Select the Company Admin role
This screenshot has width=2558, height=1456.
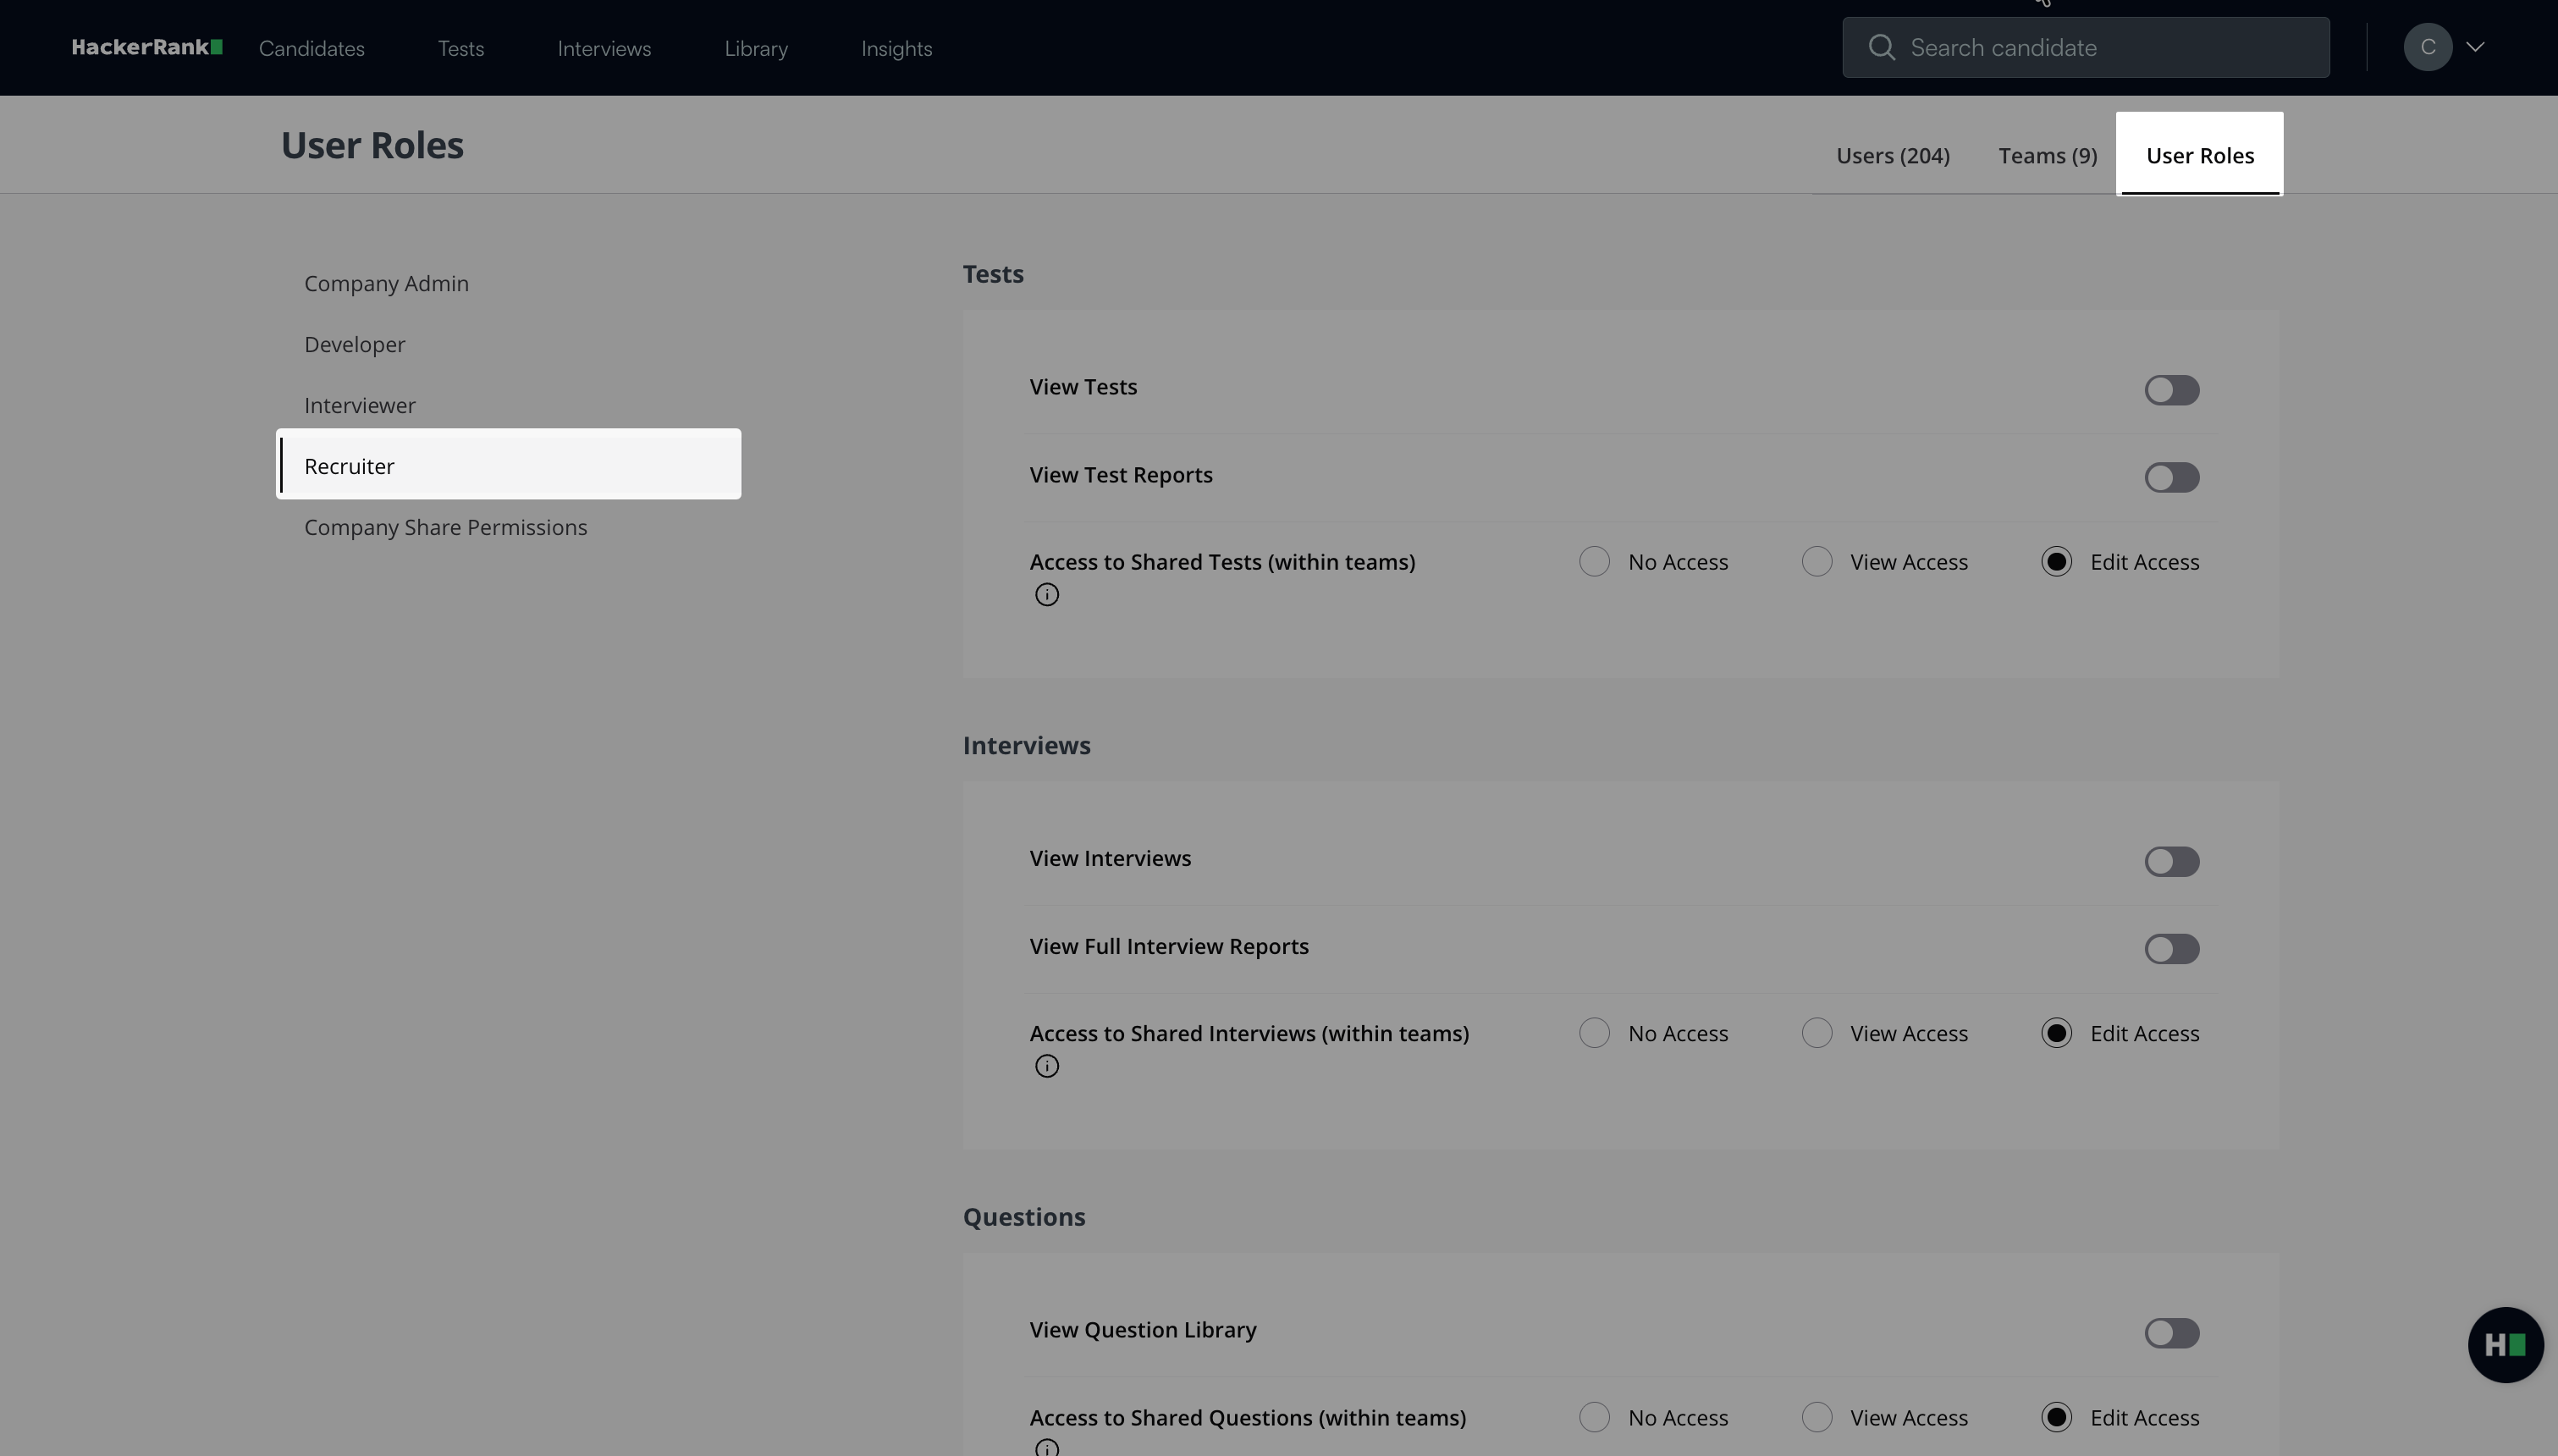point(386,284)
